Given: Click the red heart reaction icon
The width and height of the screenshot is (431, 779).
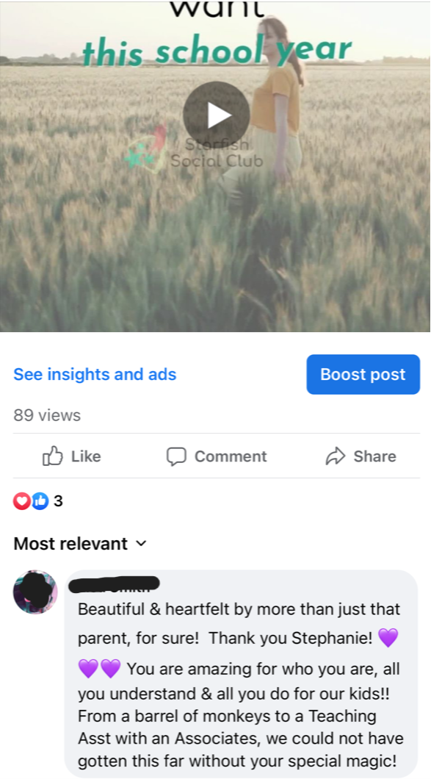Looking at the screenshot, I should pos(22,500).
